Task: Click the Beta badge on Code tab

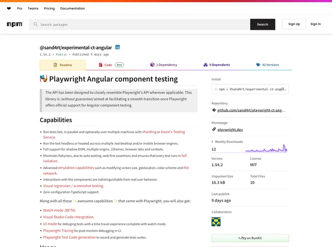Action: (119, 65)
